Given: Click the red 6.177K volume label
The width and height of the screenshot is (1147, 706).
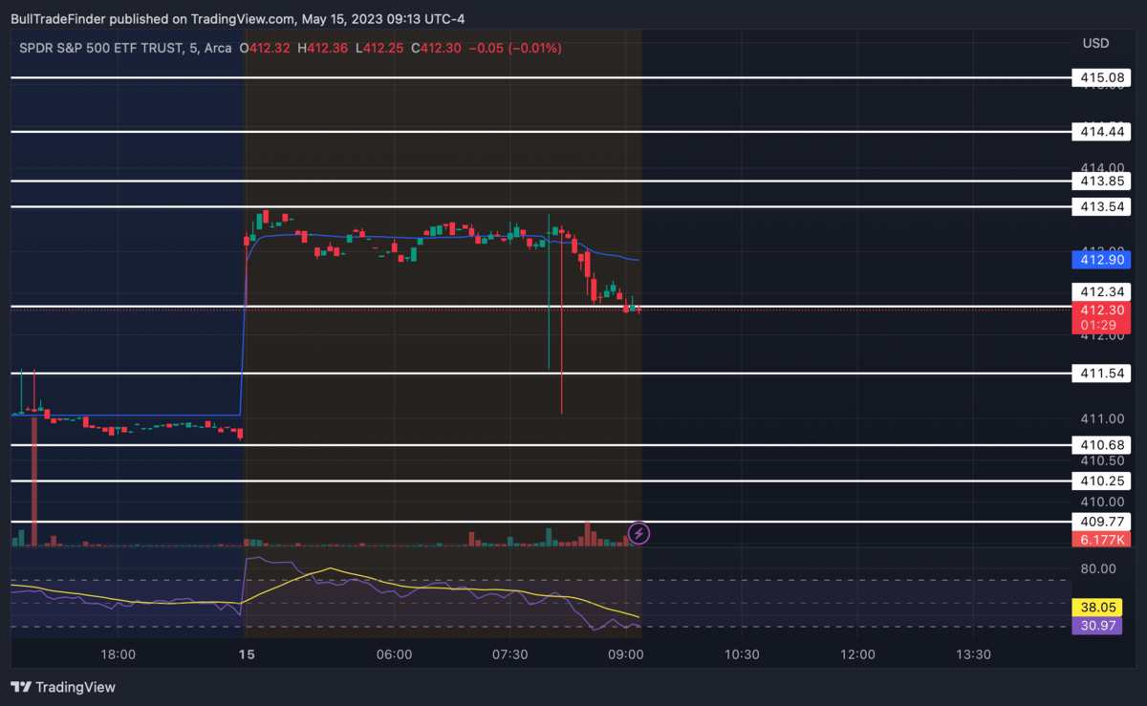Looking at the screenshot, I should (1101, 540).
